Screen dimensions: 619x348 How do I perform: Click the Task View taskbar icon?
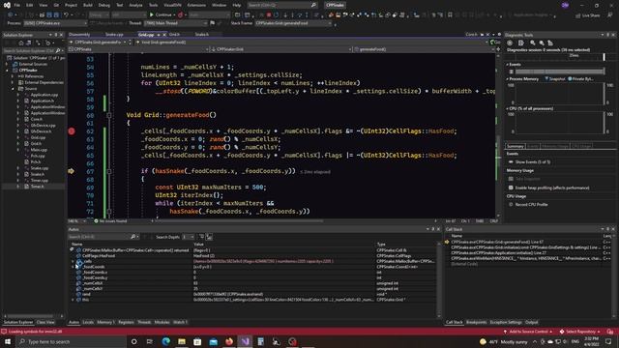pos(150,341)
